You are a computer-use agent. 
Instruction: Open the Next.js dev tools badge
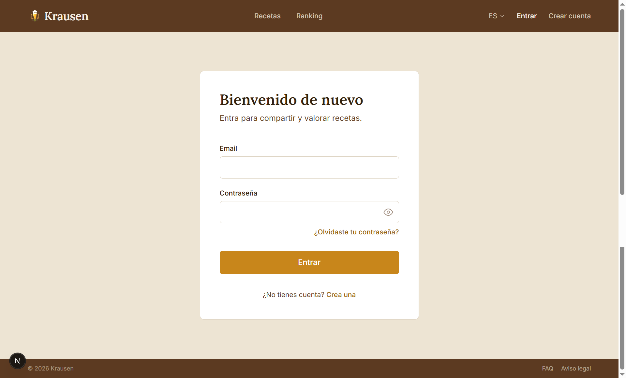[x=18, y=361]
